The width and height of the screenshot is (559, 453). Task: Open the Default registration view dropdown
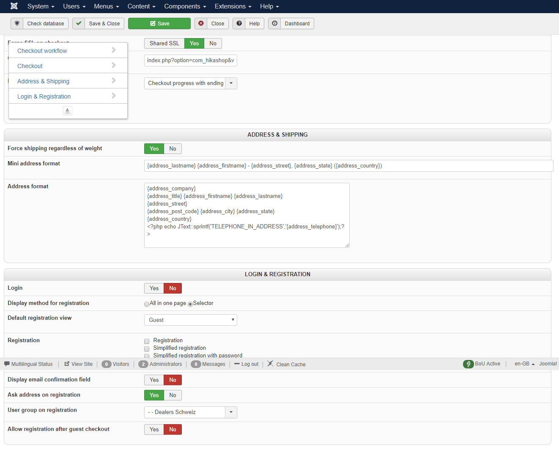pos(190,320)
